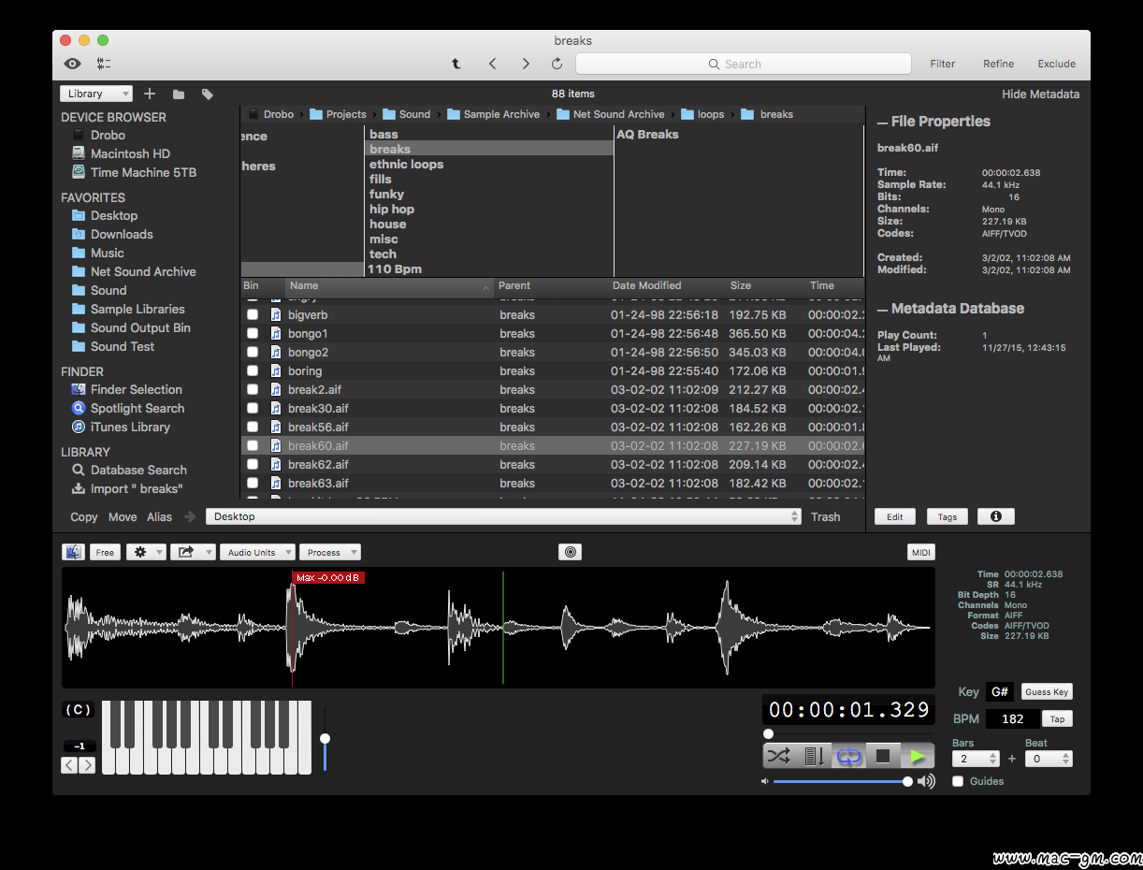Viewport: 1143px width, 870px height.
Task: Toggle shuffle playback mode
Action: (x=778, y=756)
